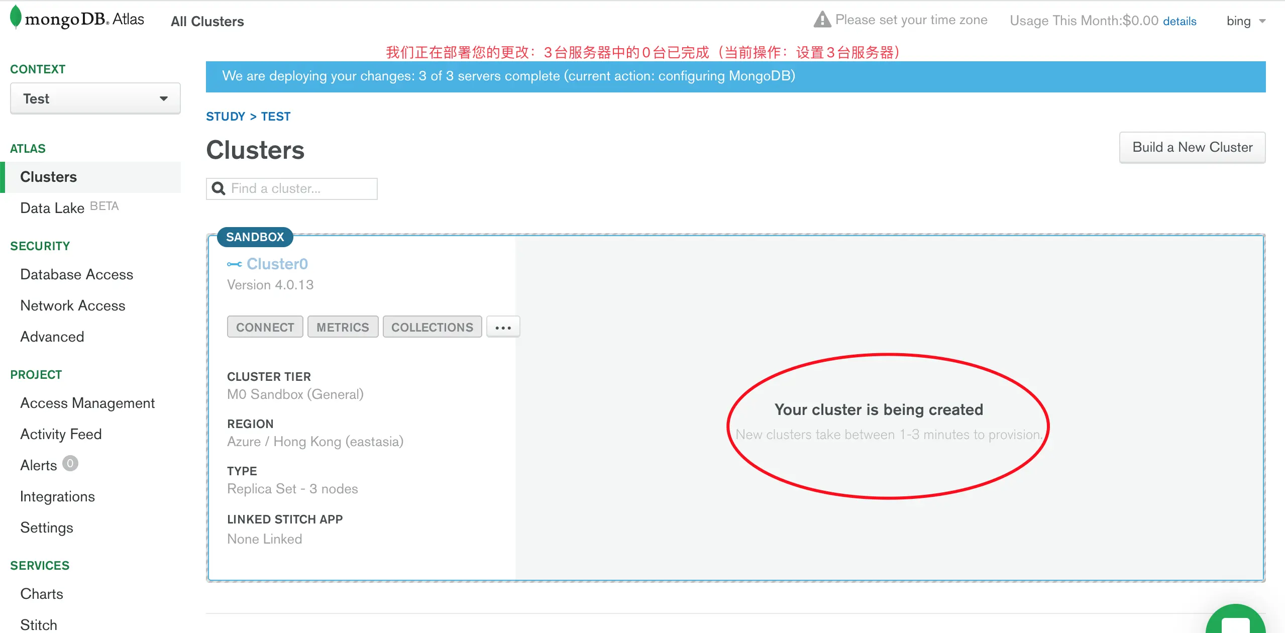
Task: Click Build a New Cluster button
Action: 1192,147
